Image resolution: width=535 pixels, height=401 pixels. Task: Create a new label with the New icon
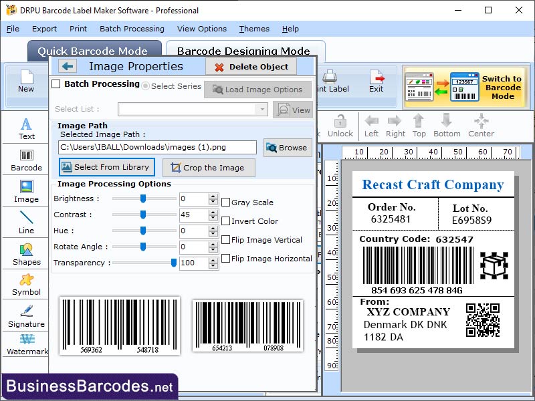coord(26,82)
